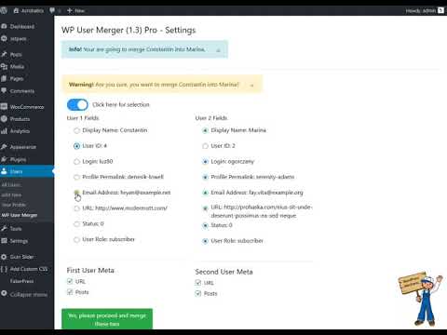Open the Your Profile submenu item
Screen dimensions: 447x335
click(x=14, y=205)
